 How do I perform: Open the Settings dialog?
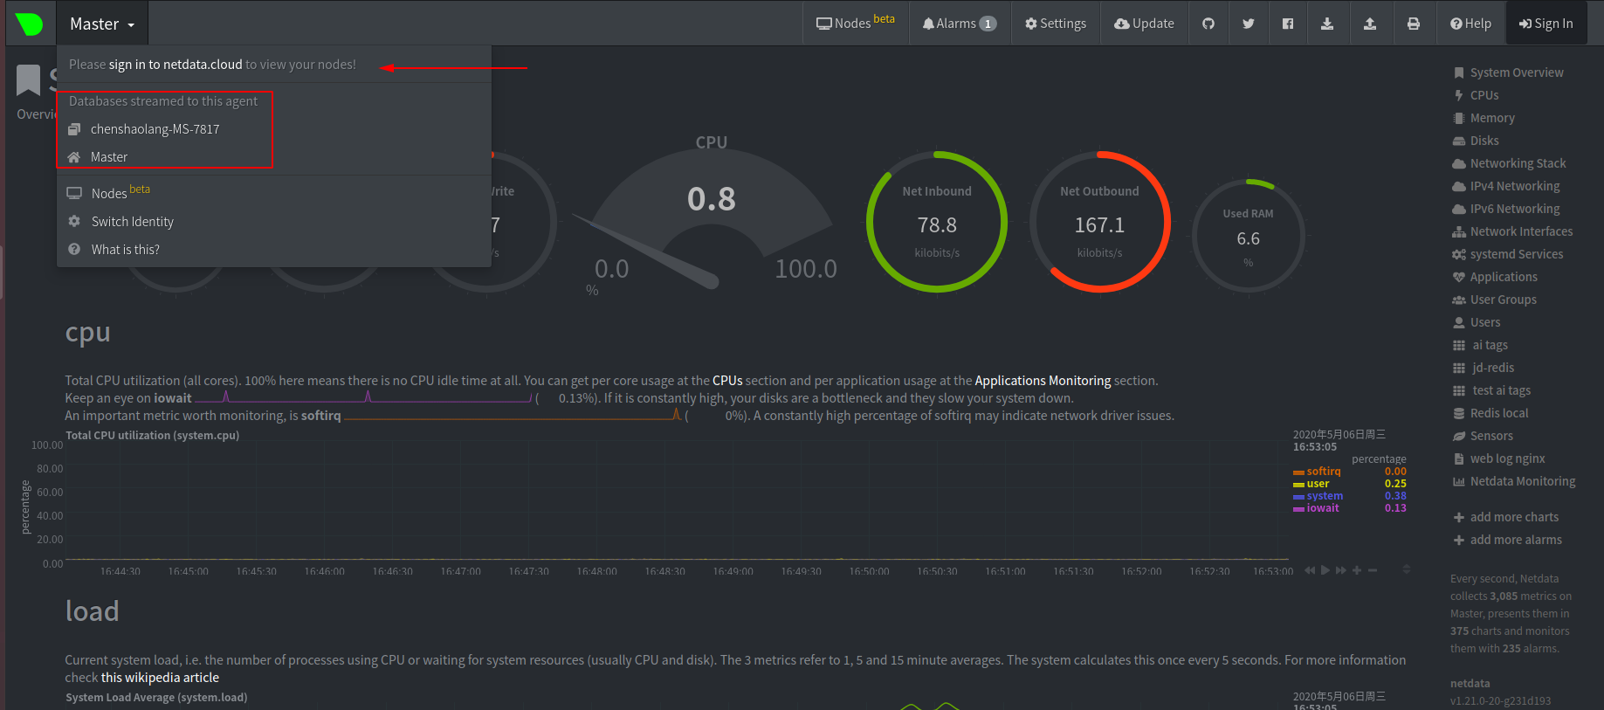(1056, 24)
